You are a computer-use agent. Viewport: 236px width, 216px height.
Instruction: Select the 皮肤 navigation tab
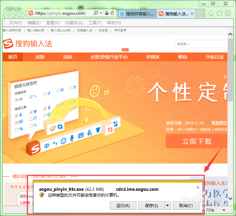pyautogui.click(x=40, y=57)
